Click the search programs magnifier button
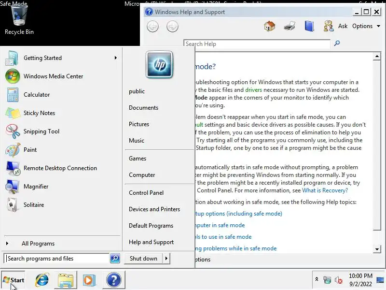This screenshot has height=290, width=386. (115, 258)
